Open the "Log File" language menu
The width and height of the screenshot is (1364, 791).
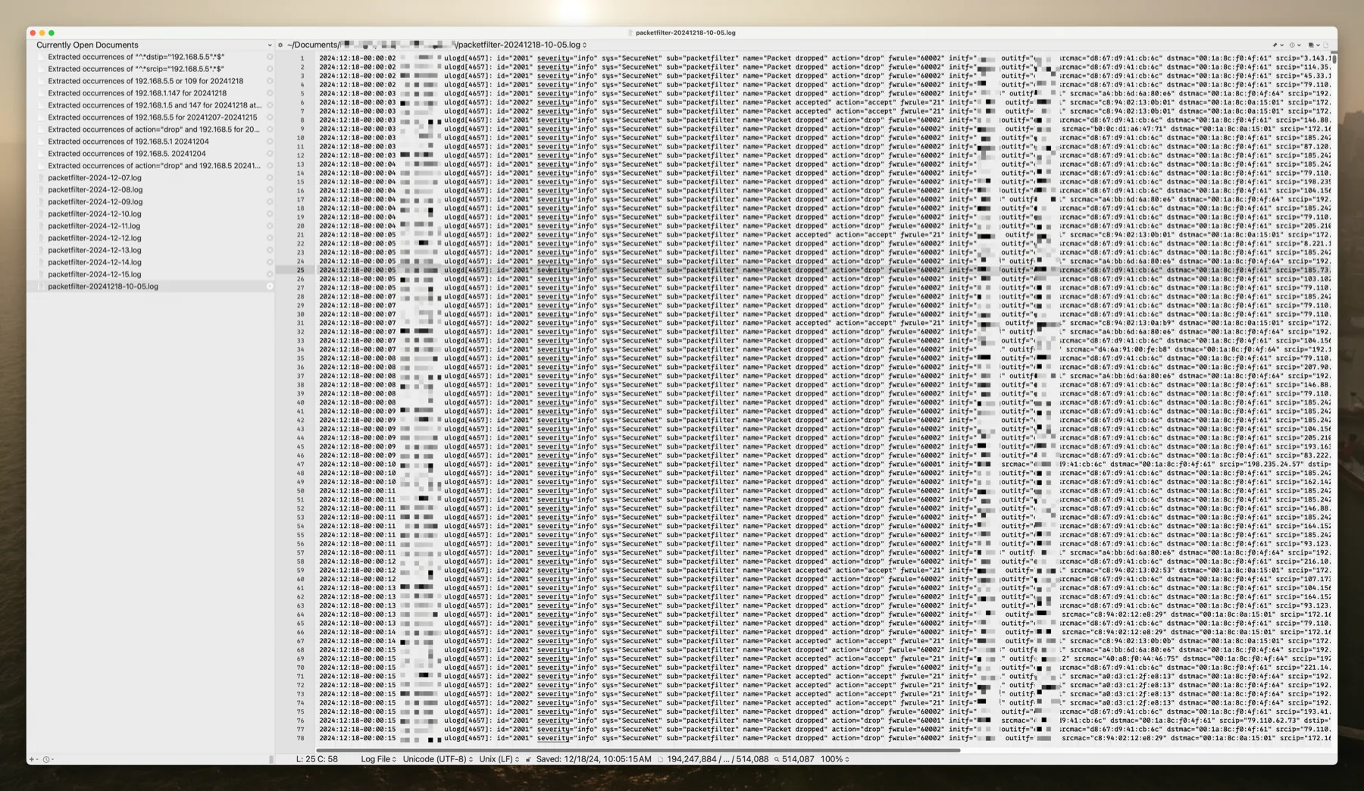tap(379, 758)
